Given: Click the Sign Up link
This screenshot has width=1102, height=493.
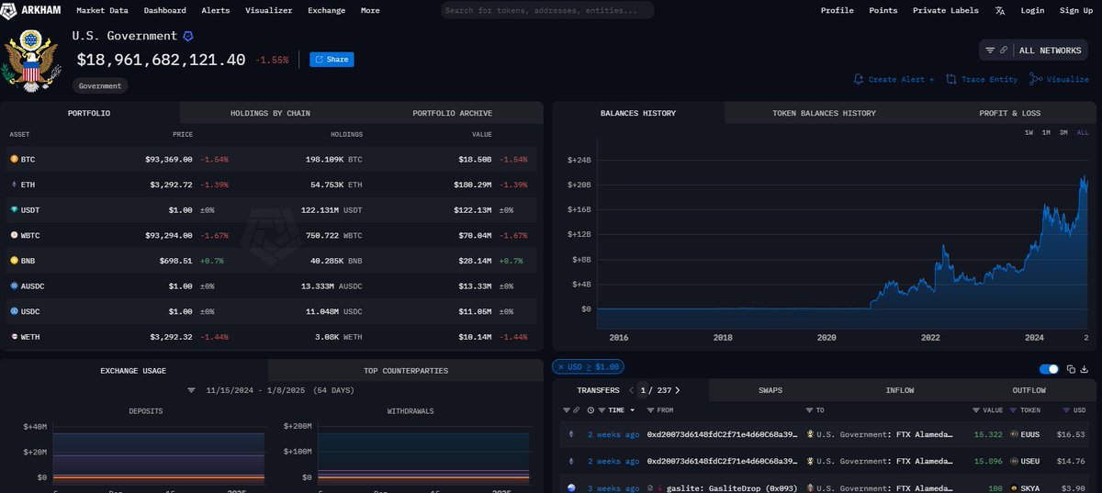Looking at the screenshot, I should coord(1075,11).
